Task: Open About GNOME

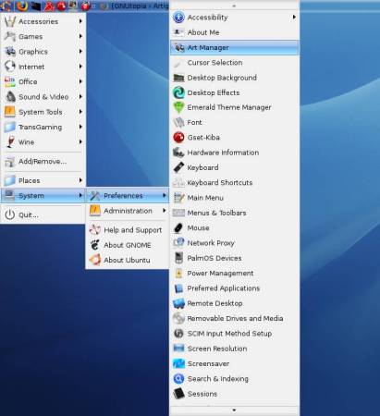Action: (128, 245)
